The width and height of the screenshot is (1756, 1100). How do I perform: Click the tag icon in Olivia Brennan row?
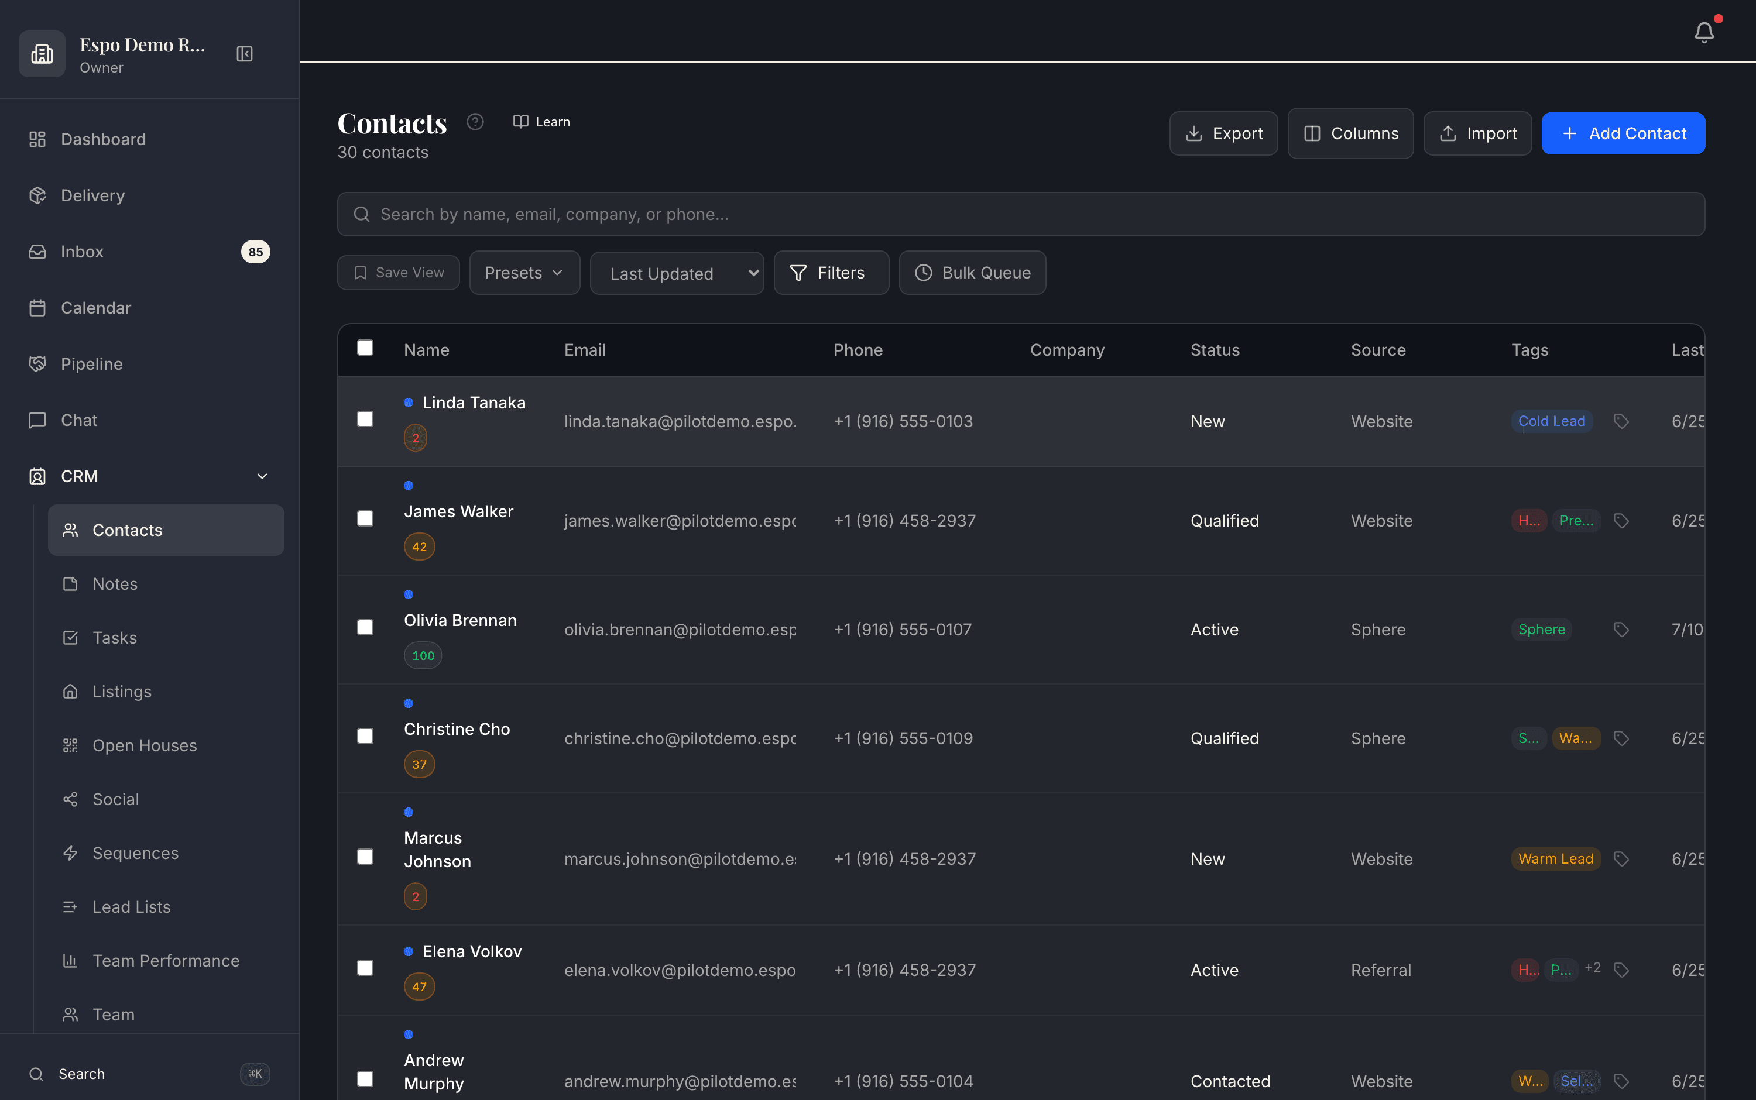(x=1621, y=630)
